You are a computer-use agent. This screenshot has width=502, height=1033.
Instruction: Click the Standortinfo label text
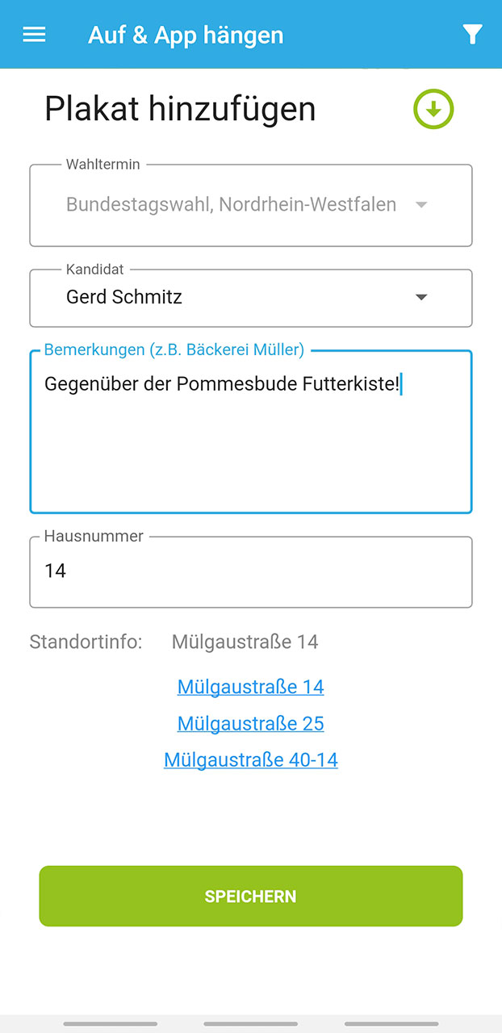tap(86, 642)
